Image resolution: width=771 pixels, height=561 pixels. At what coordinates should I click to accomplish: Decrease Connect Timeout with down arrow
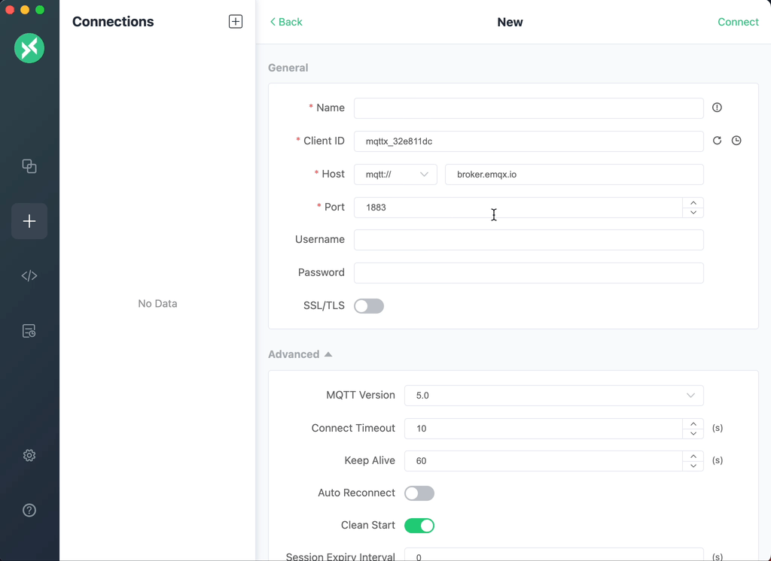click(x=693, y=434)
